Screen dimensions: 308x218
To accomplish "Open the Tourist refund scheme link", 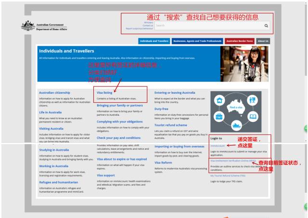I will coord(171,125).
